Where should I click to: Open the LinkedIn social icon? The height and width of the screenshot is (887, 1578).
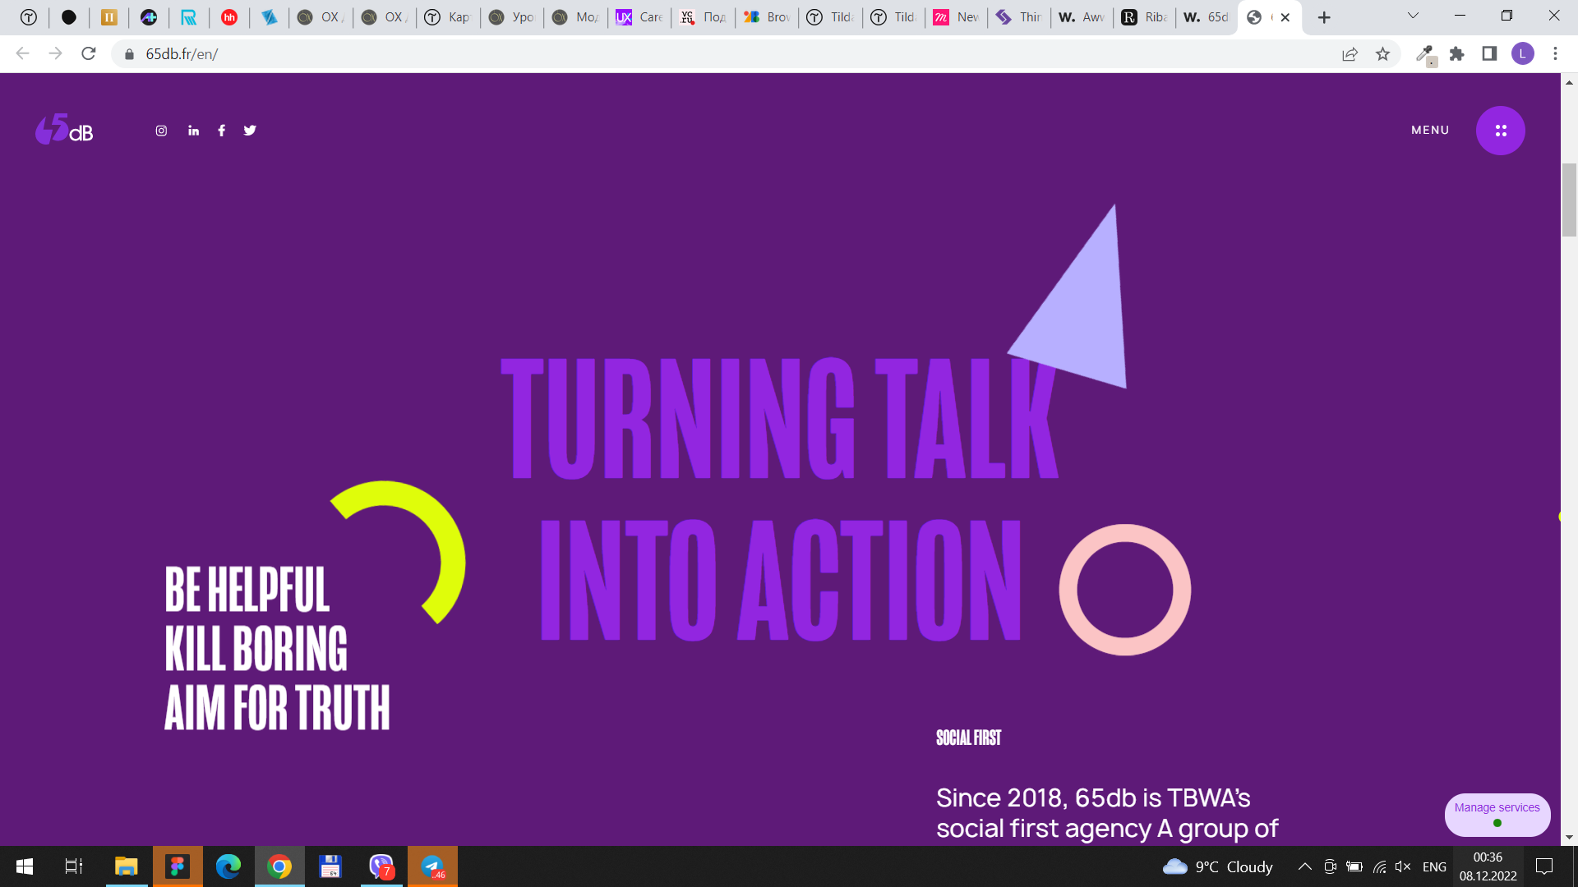pos(193,131)
